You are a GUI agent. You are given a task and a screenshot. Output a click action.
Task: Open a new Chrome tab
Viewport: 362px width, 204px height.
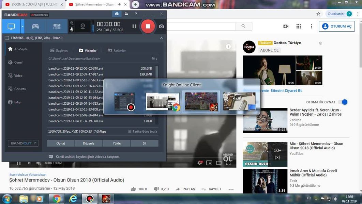pyautogui.click(x=135, y=4)
